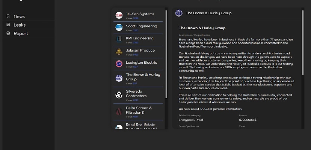Select the Rossi Real Estate entry
311x150 pixels.
pyautogui.click(x=138, y=125)
